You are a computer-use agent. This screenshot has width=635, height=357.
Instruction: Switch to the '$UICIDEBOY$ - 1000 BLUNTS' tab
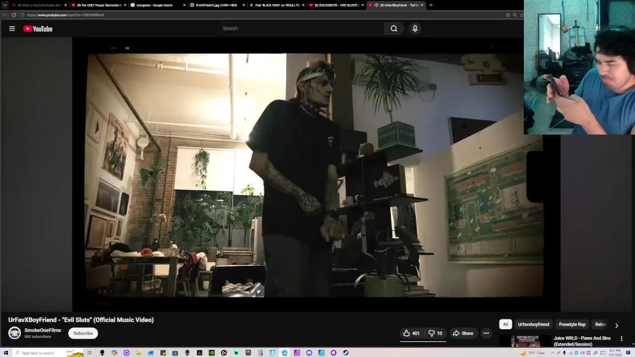pyautogui.click(x=336, y=5)
